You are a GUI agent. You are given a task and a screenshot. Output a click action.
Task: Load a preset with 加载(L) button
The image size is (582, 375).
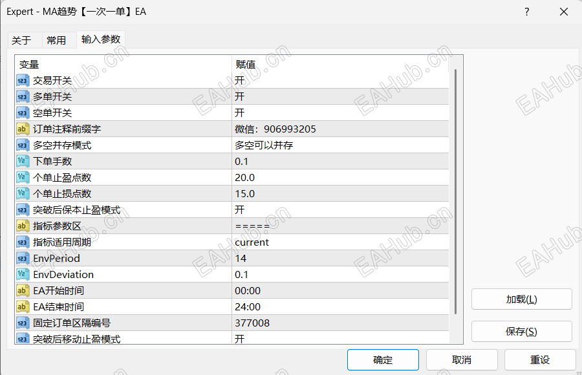pos(521,299)
